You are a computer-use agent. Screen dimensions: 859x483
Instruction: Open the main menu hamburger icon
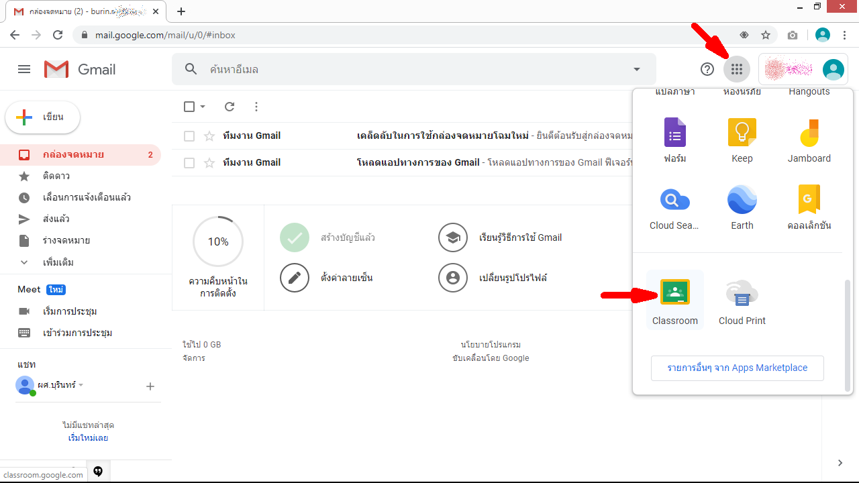[x=24, y=69]
